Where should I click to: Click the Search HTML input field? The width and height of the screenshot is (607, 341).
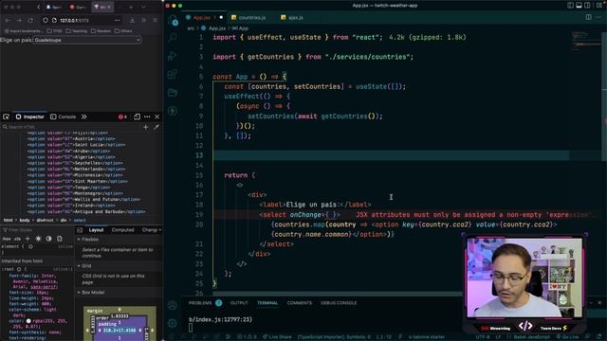(72, 127)
